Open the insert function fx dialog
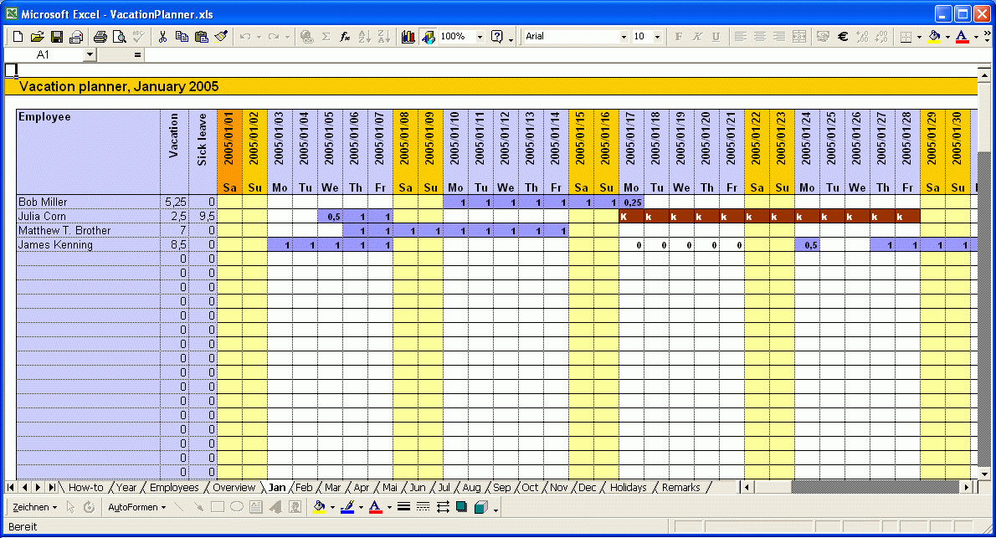 click(345, 37)
